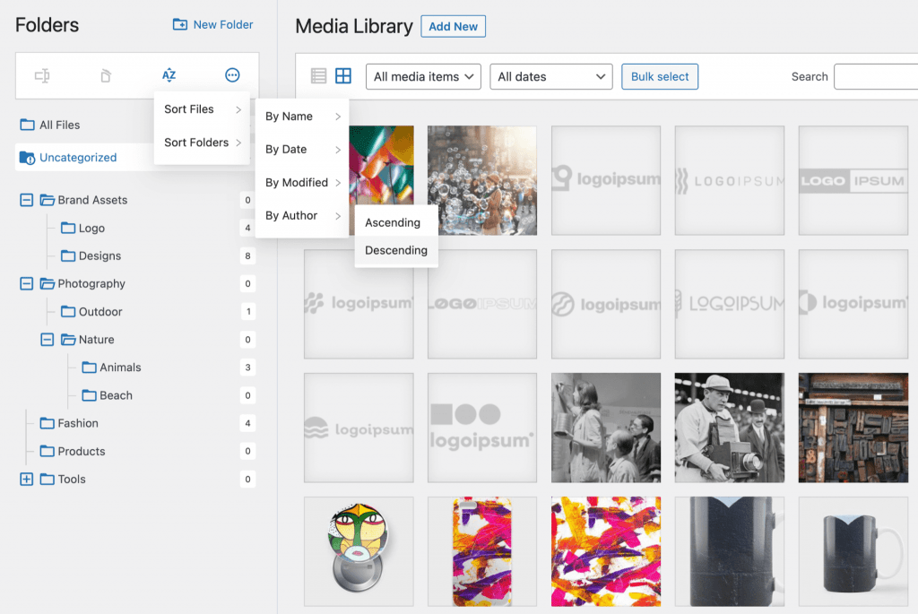918x614 pixels.
Task: Expand the Tools folder
Action: (x=26, y=480)
